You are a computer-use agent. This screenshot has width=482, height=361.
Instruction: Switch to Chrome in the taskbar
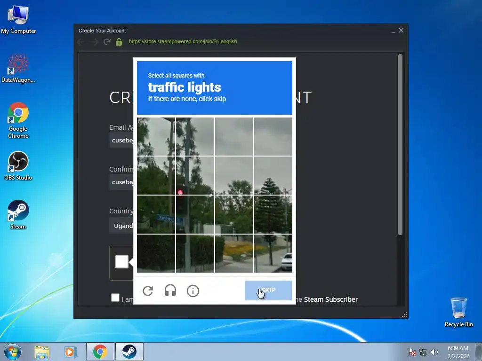pos(100,352)
